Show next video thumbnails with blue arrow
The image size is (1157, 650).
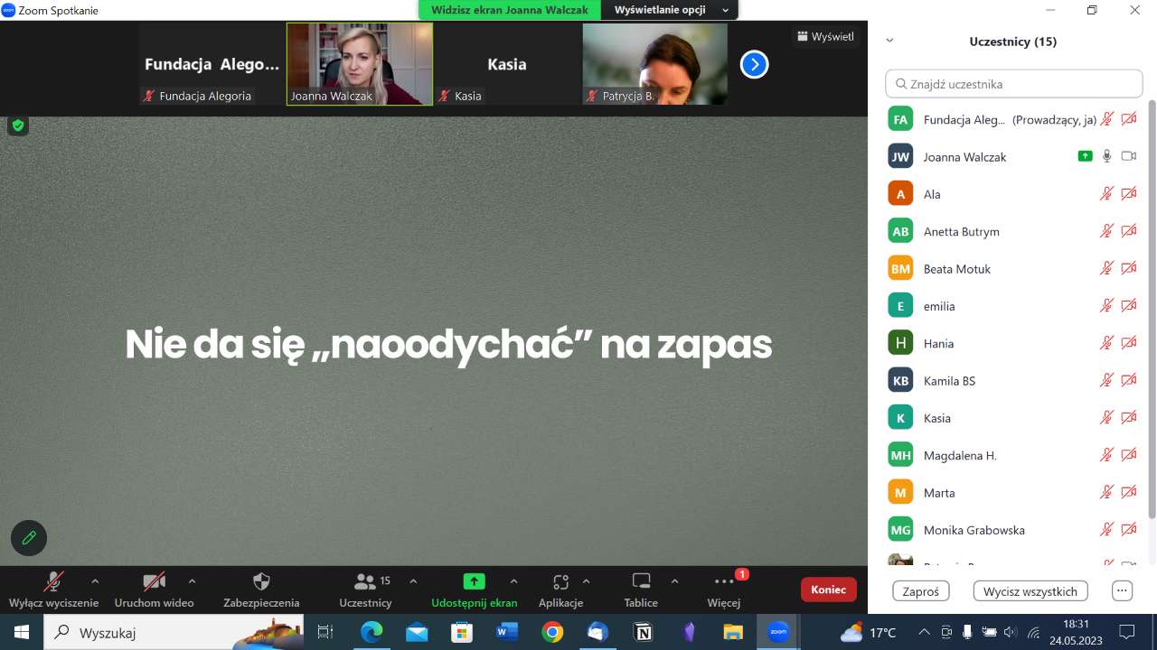click(x=754, y=64)
